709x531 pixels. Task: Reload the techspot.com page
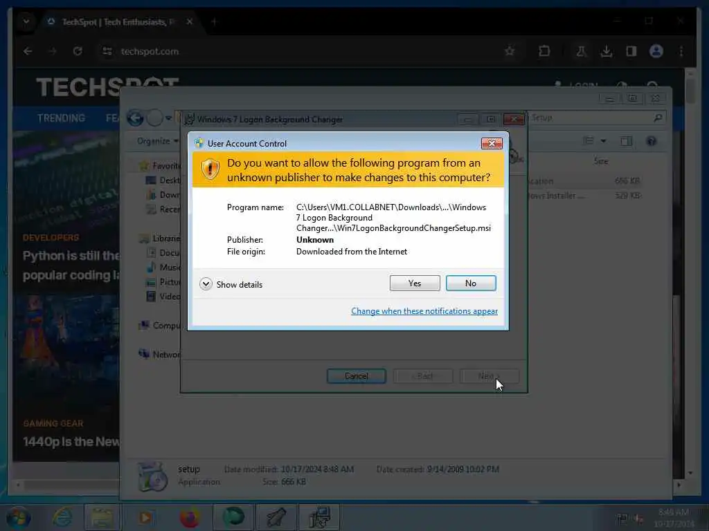click(78, 51)
